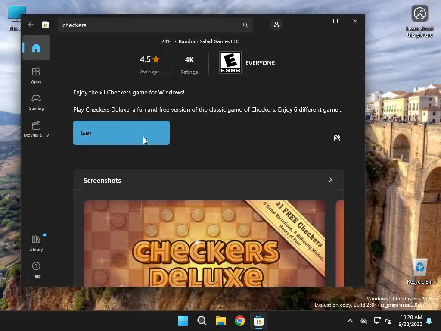441x331 pixels.
Task: Click the share icon beside the Get button
Action: [x=337, y=138]
